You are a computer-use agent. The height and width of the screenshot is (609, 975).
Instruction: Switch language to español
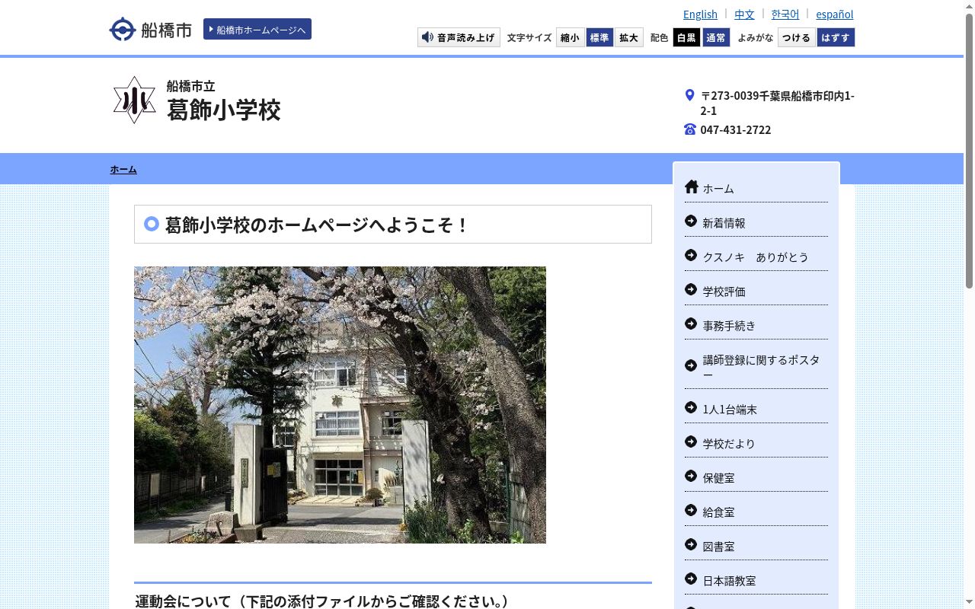835,14
